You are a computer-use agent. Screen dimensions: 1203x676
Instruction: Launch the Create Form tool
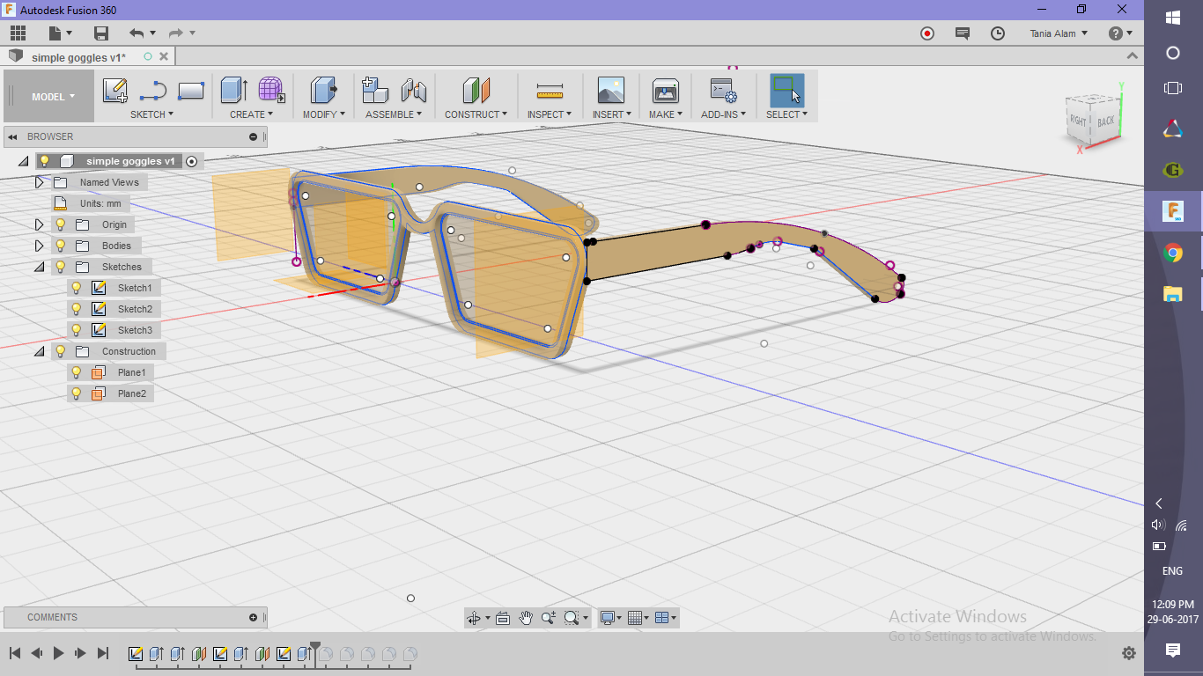pos(271,90)
